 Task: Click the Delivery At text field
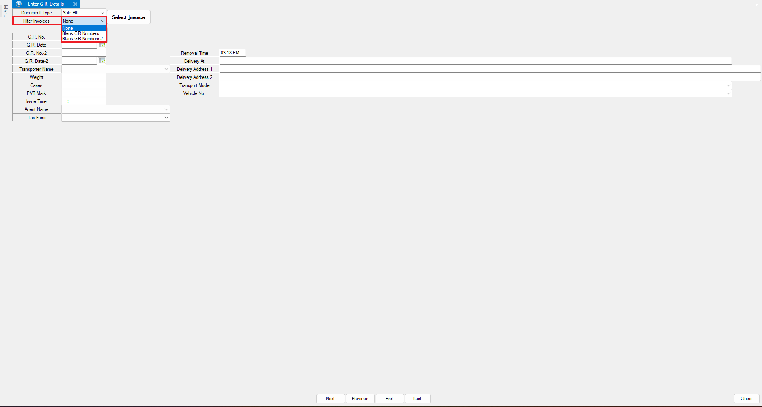pos(475,61)
